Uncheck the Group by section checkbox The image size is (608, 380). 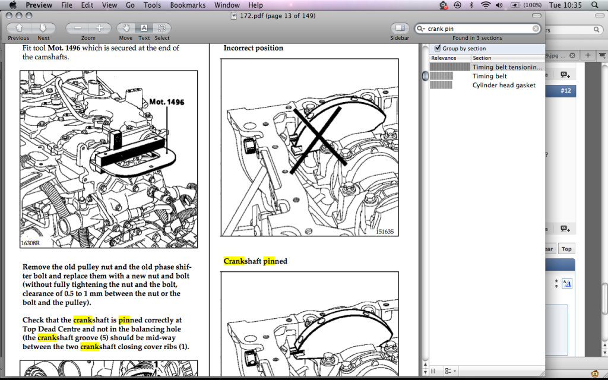(438, 48)
